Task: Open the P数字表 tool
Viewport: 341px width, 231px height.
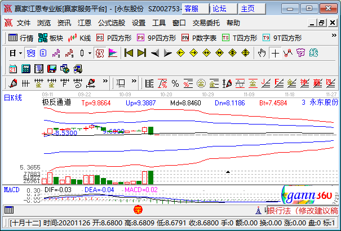Action: (x=199, y=38)
